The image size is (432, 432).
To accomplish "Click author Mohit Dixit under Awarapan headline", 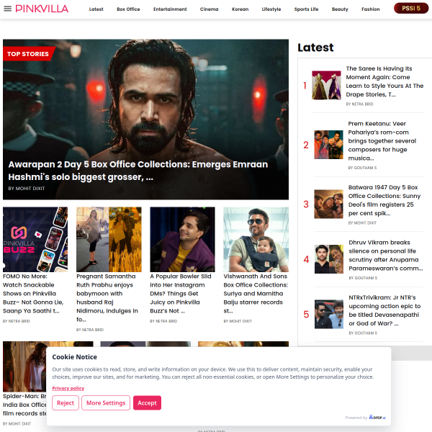I will point(27,189).
